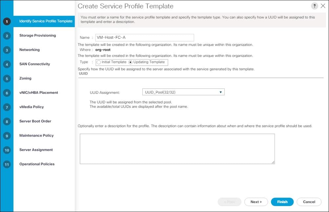Screen dimensions: 329x212
Task: Click the step 4 SAN Connectivity circle icon
Action: tap(7, 64)
